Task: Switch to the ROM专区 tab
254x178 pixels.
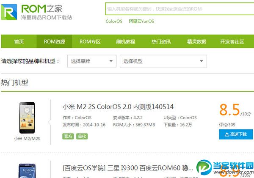Action: click(x=90, y=41)
